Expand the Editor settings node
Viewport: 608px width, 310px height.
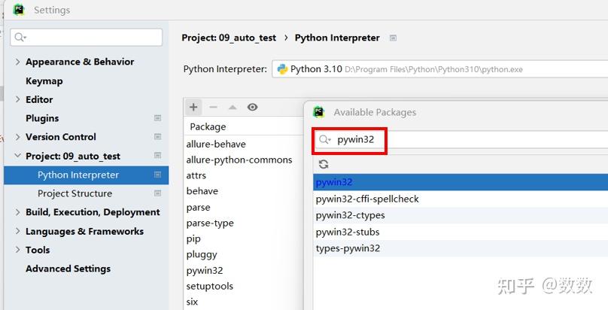pos(18,99)
